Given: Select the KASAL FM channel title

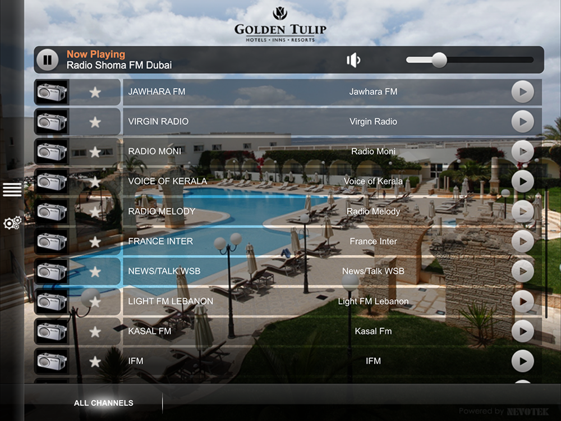Looking at the screenshot, I should tap(150, 331).
